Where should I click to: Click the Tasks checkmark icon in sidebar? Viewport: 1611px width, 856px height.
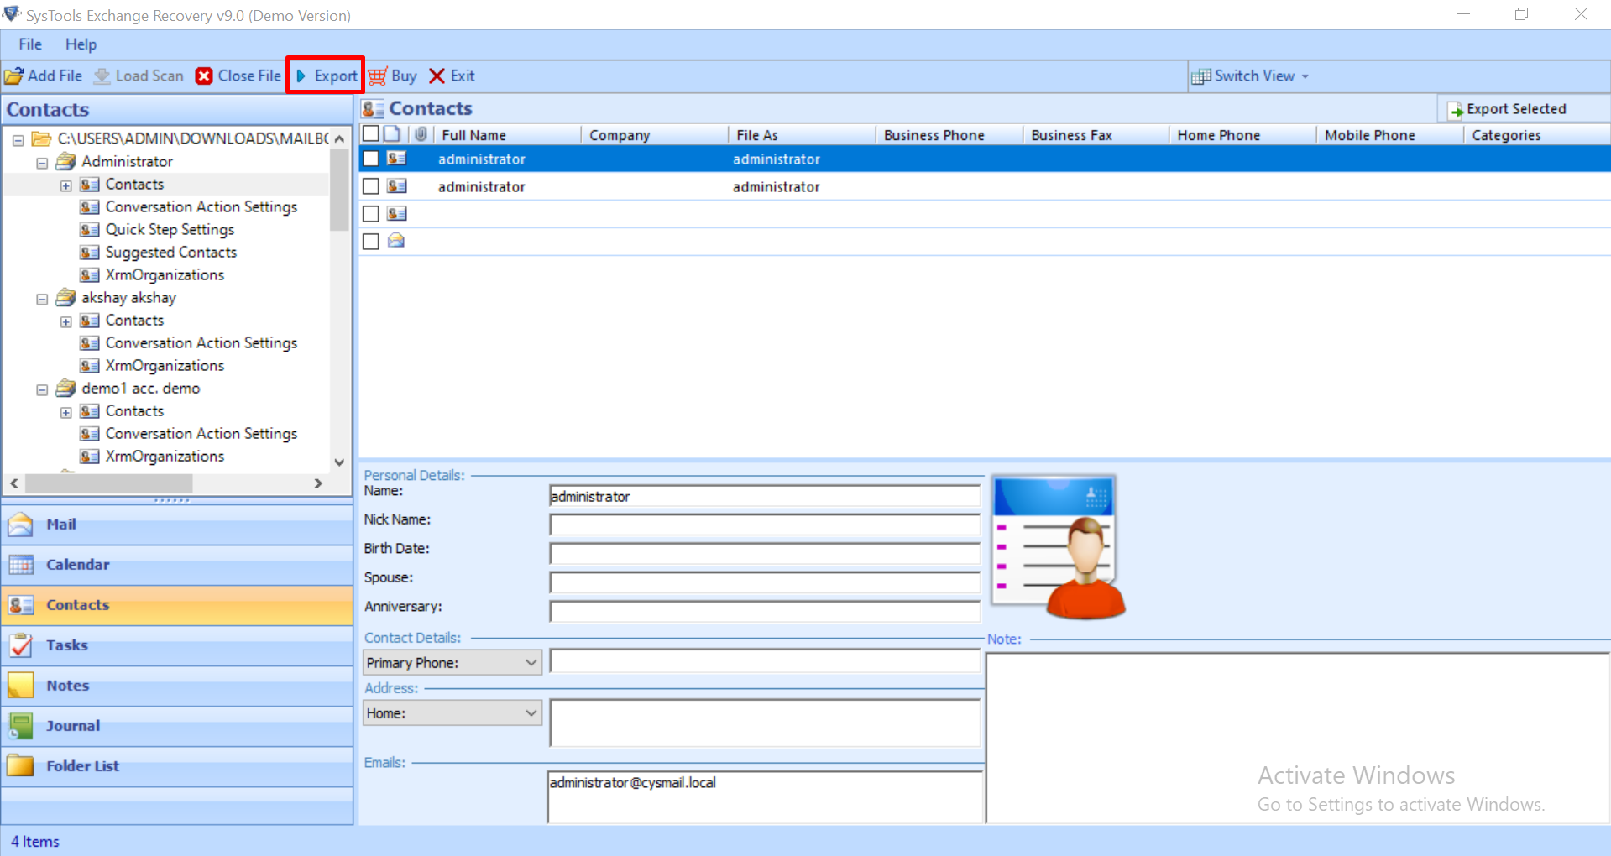(21, 645)
